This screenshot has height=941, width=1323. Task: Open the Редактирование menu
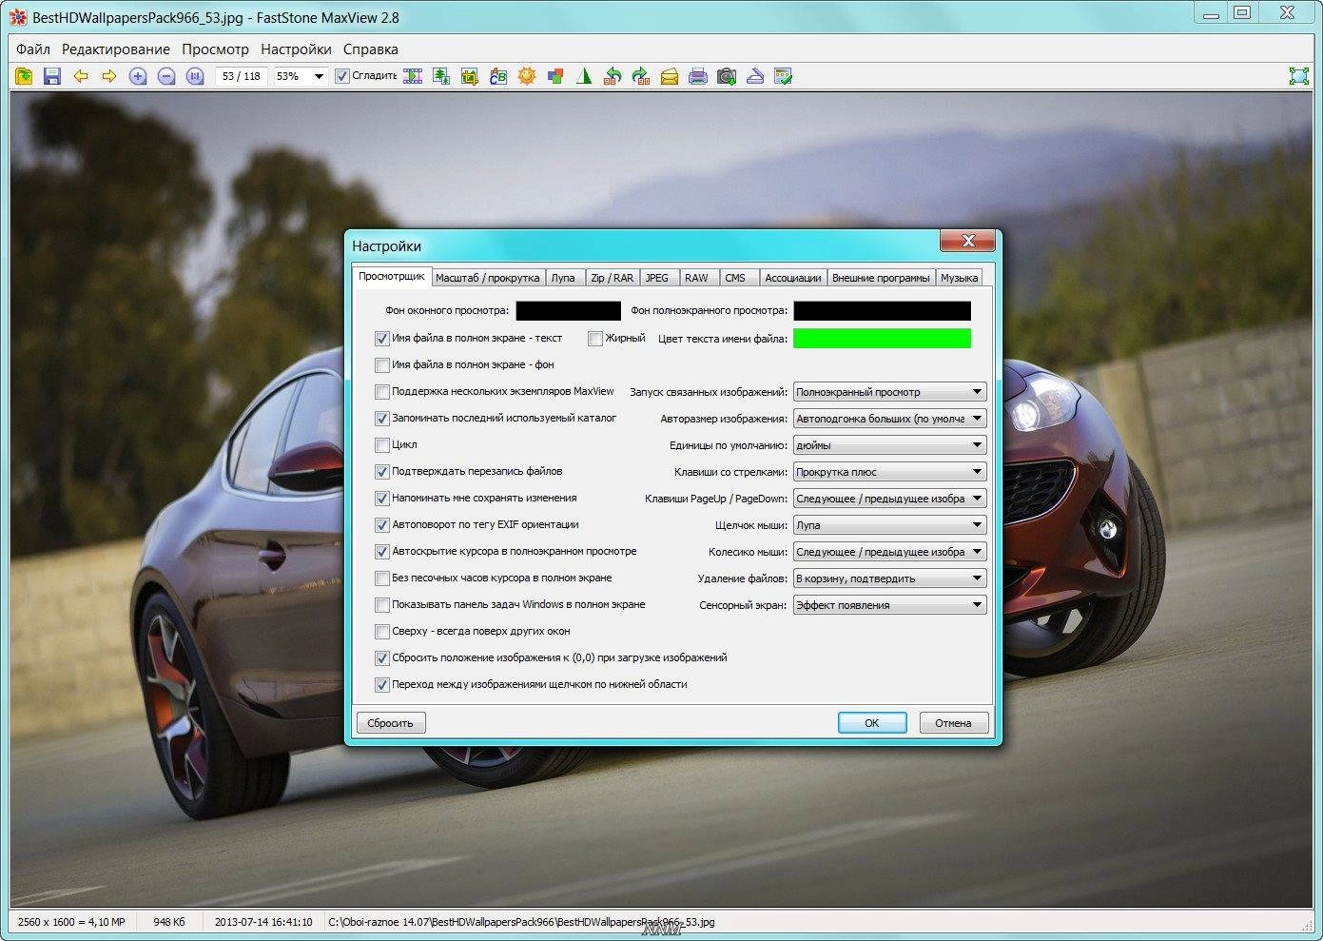116,49
